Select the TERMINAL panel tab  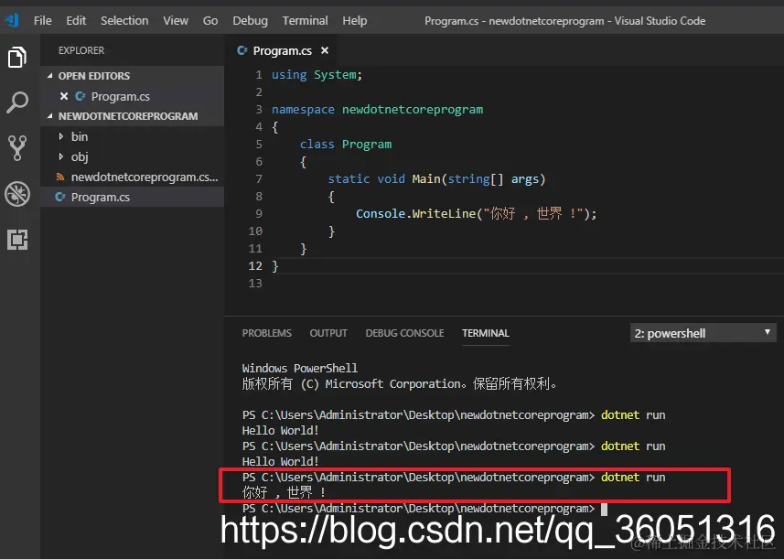pyautogui.click(x=486, y=333)
